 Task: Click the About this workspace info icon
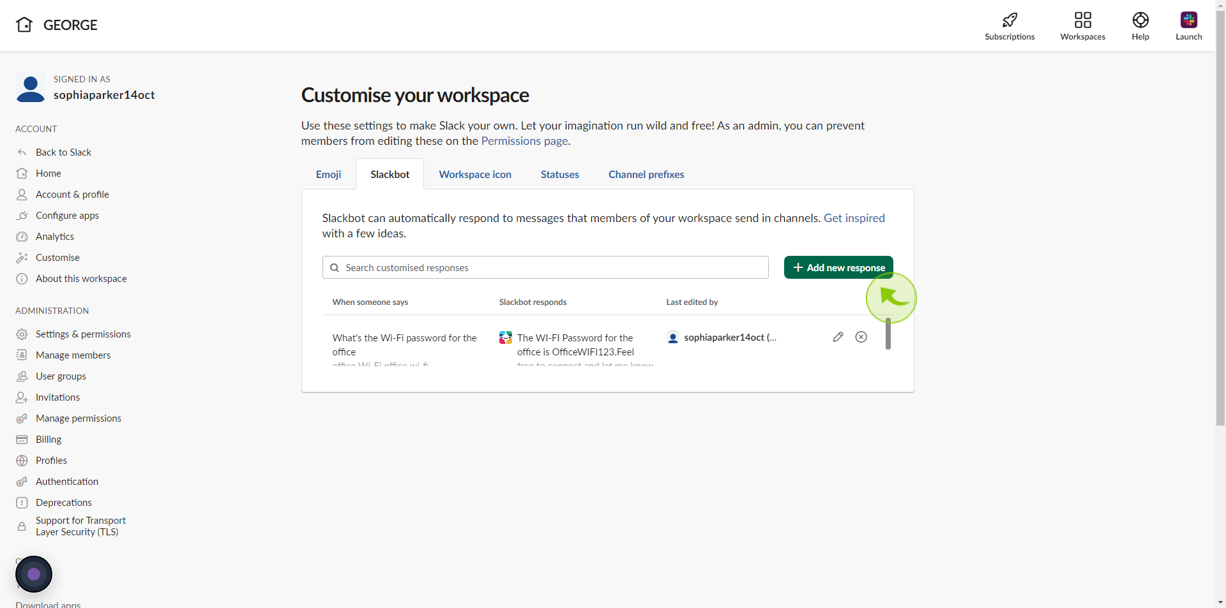[x=22, y=279]
